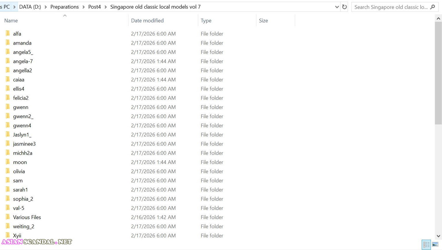The width and height of the screenshot is (442, 250).
Task: Sort by Name column header
Action: point(11,20)
